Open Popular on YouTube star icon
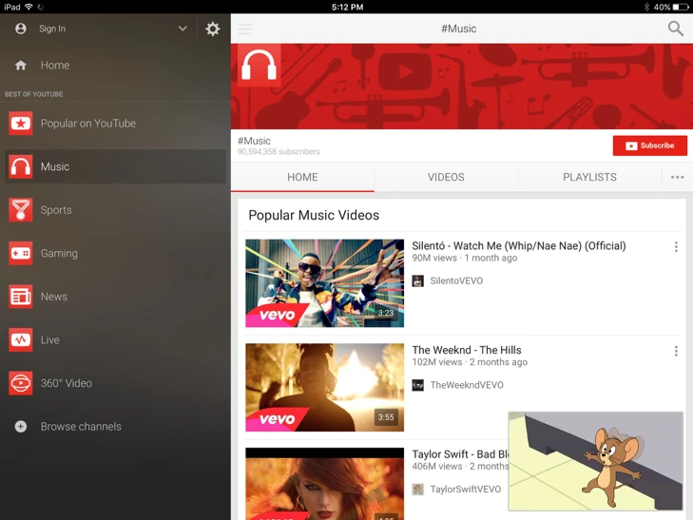The height and width of the screenshot is (520, 693). point(21,124)
